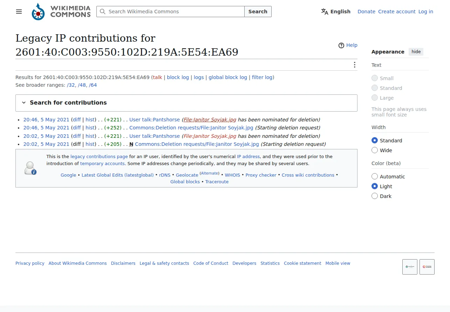Image resolution: width=450 pixels, height=312 pixels.
Task: Click the Search Wikimedia Commons input field
Action: 171,12
